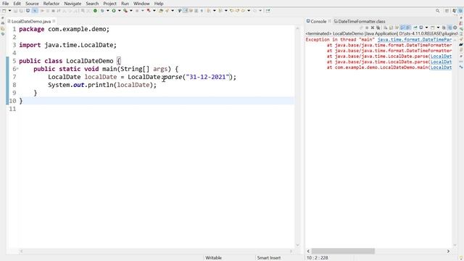Viewport: 464px width, 261px height.
Task: Click the console Terminate square icon
Action: 367,28
